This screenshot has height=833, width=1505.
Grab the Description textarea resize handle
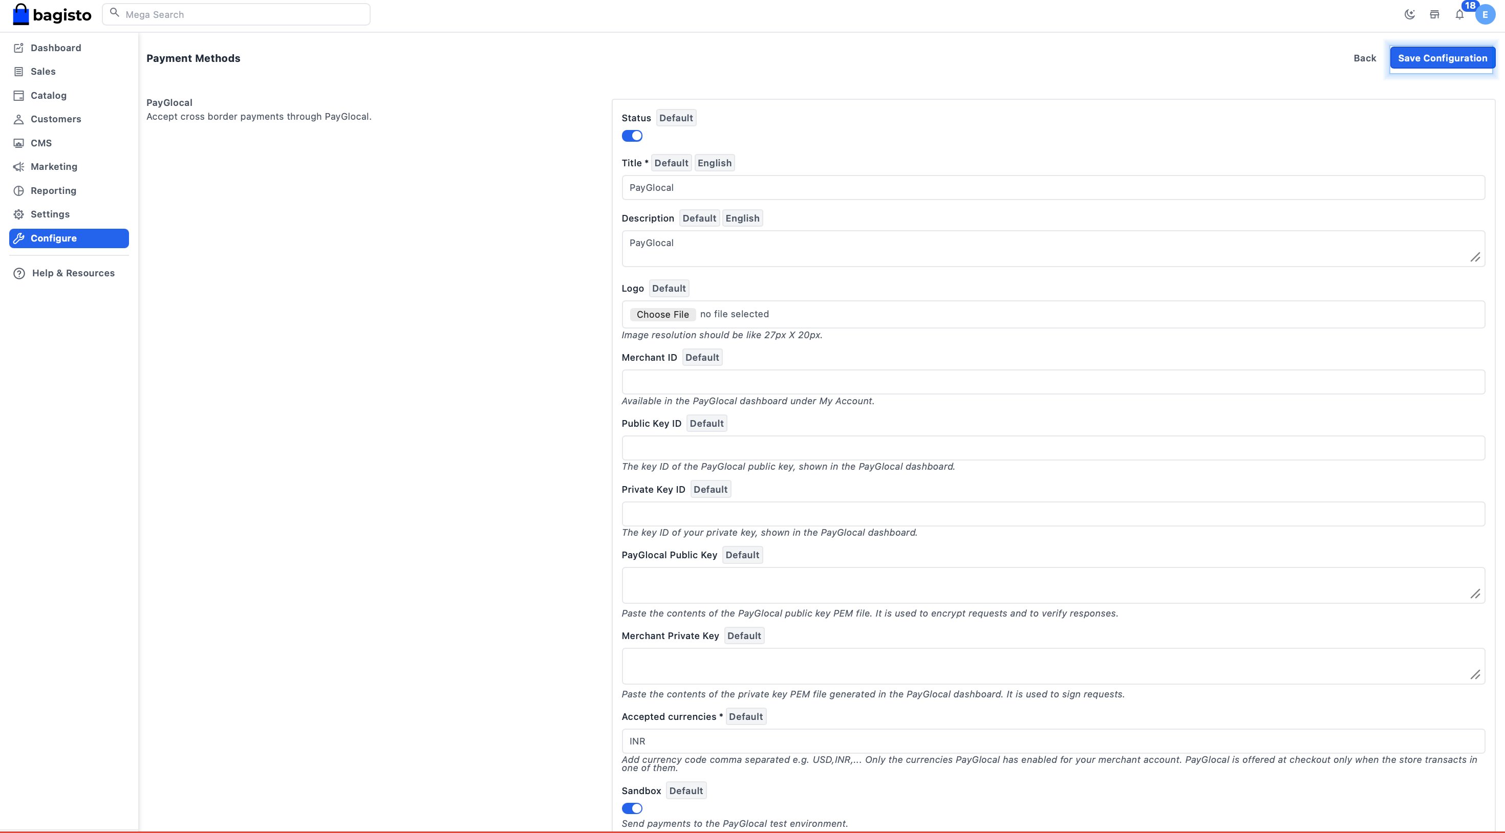pyautogui.click(x=1475, y=257)
